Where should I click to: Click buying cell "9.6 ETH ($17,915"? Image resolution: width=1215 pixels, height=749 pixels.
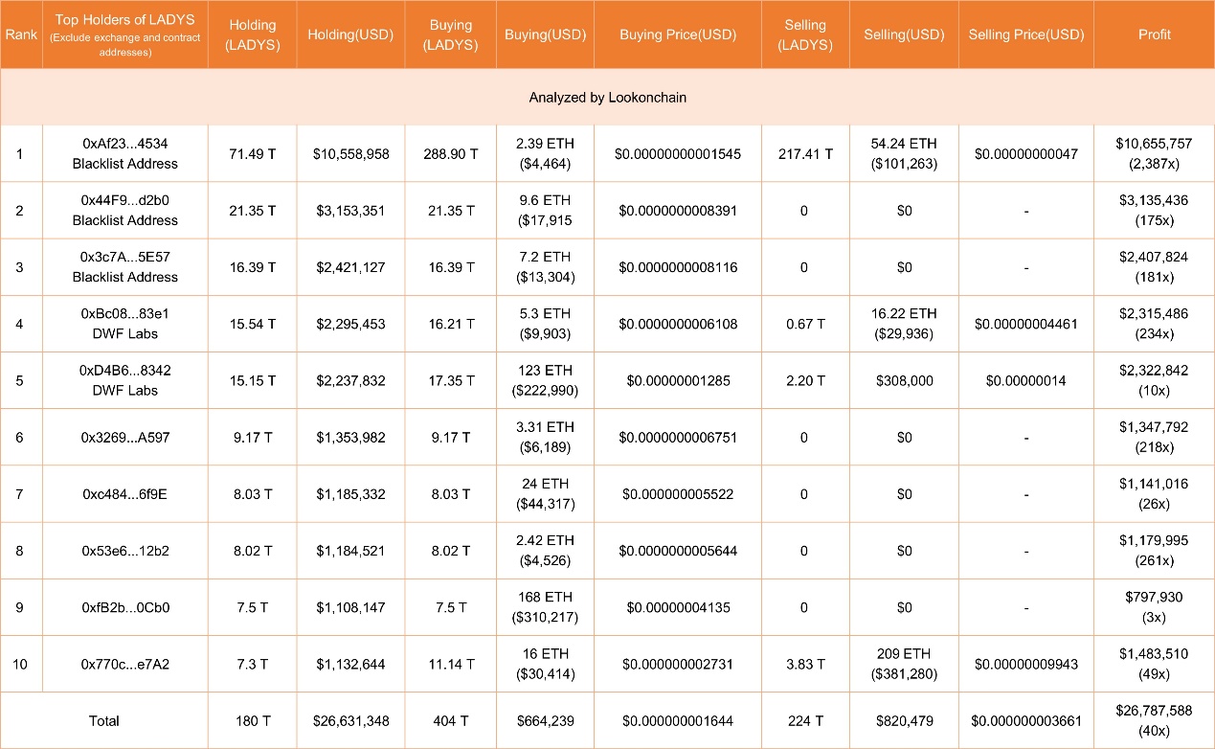click(545, 210)
